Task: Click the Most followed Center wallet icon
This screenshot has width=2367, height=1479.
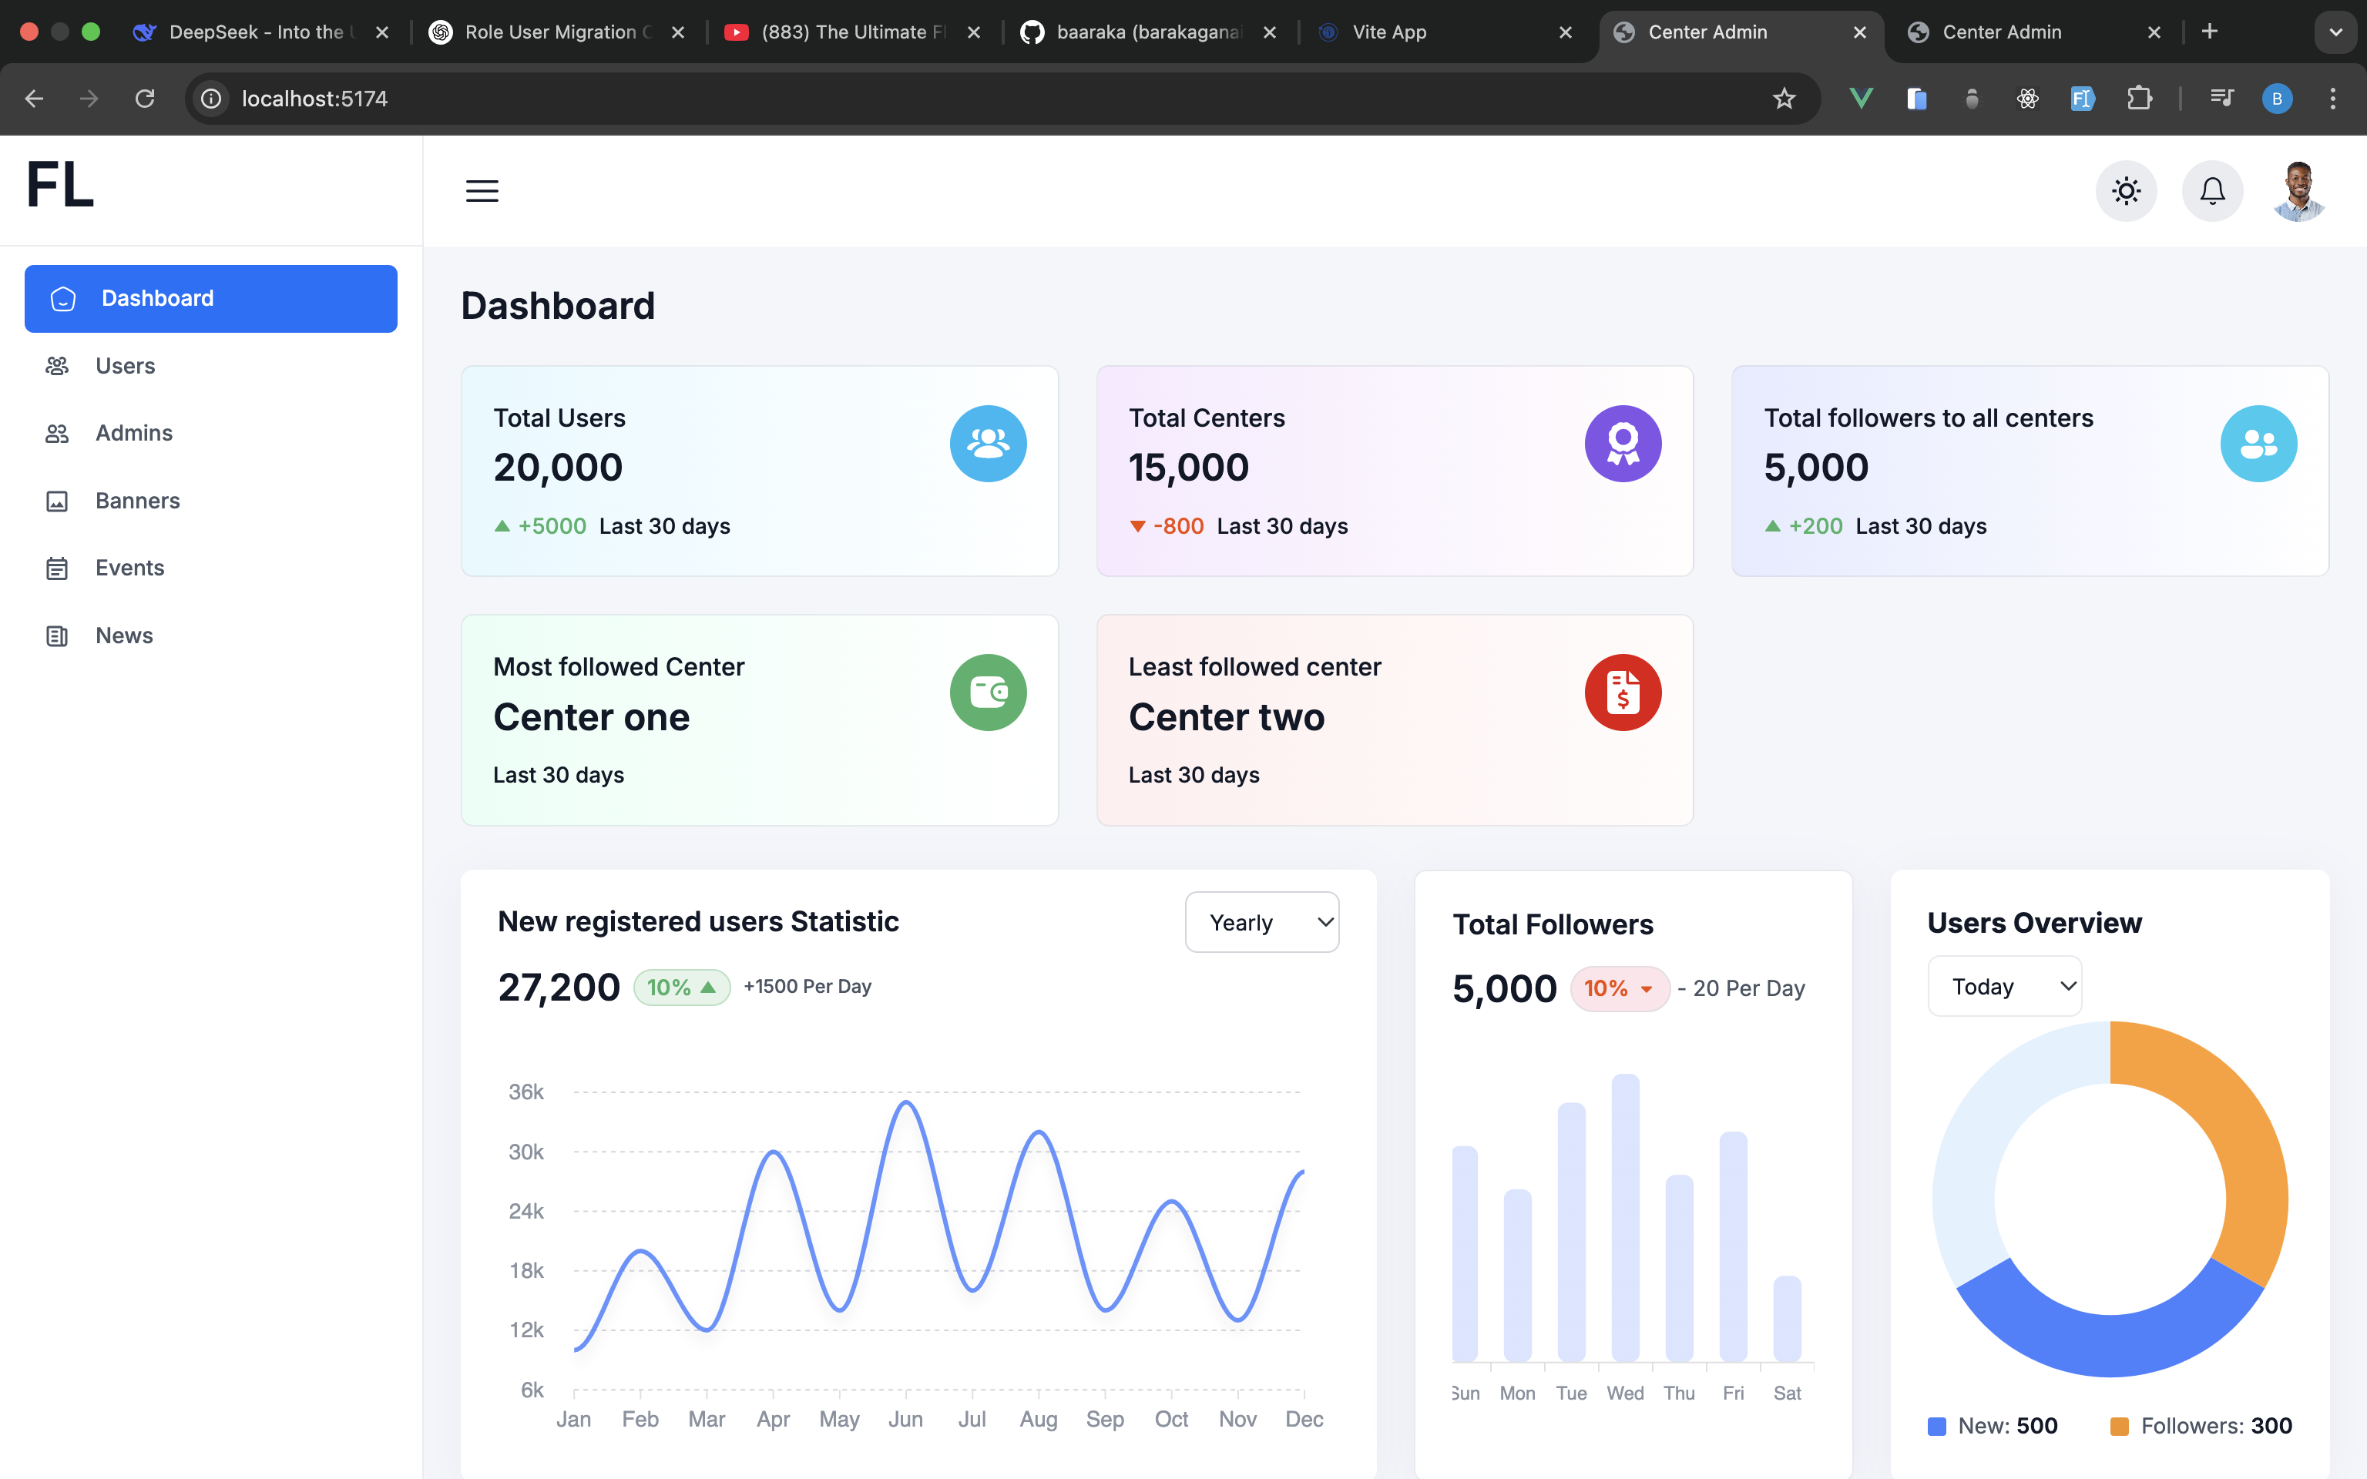Action: 988,693
